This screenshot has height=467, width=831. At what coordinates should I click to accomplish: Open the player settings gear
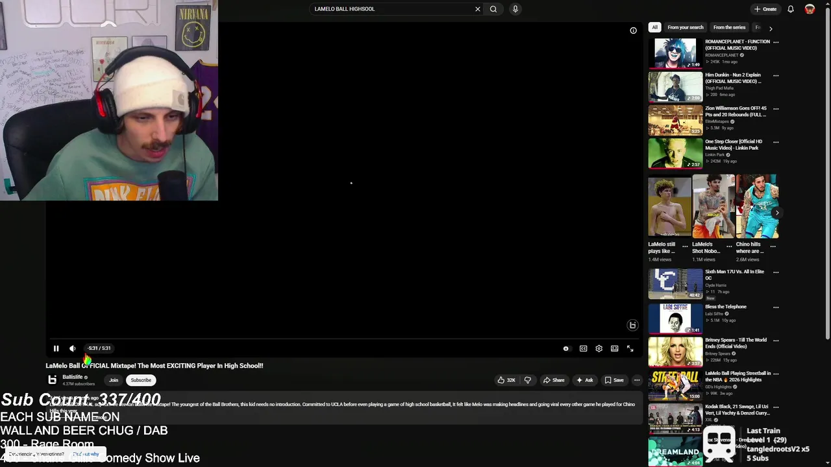(x=599, y=348)
